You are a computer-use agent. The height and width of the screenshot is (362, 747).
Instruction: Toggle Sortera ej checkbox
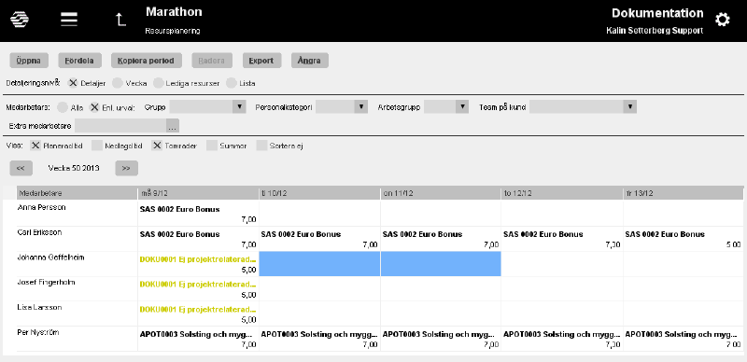262,146
